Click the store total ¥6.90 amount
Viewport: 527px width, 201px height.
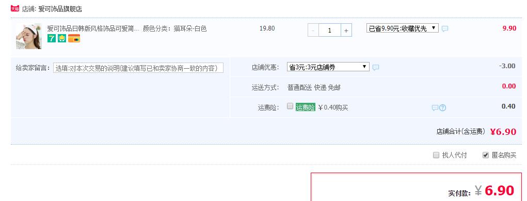coord(503,132)
